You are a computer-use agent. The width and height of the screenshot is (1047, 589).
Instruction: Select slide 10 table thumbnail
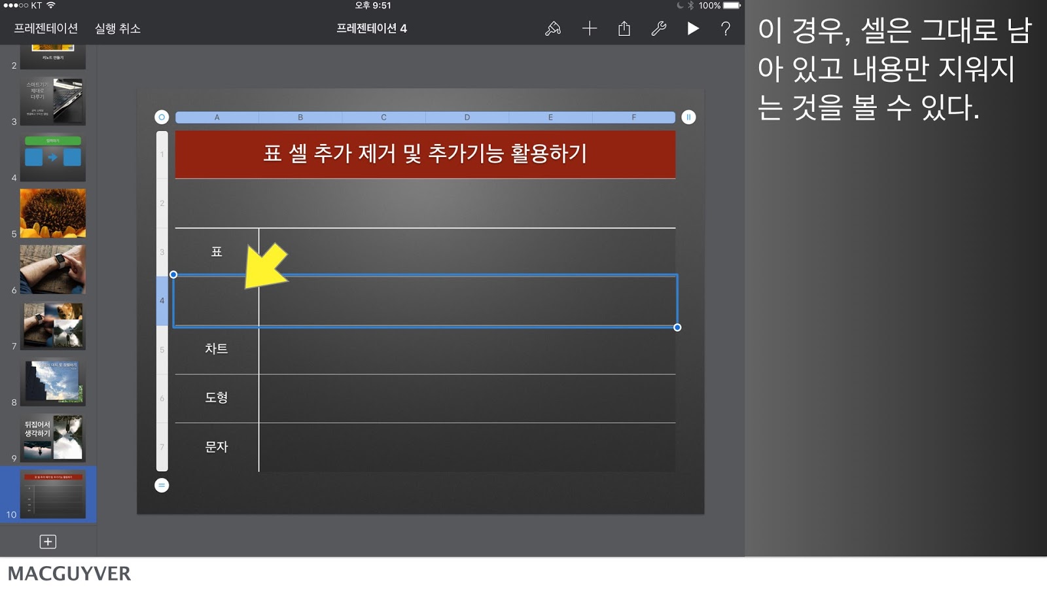(x=53, y=494)
